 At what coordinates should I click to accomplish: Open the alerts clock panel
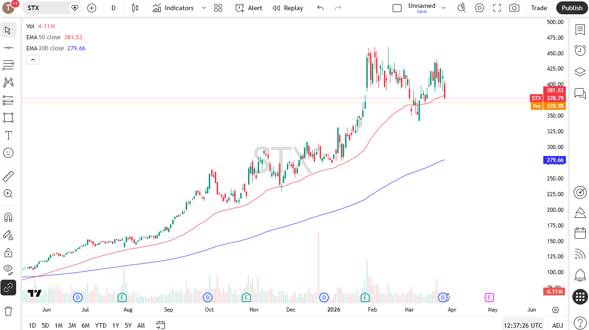tap(580, 50)
